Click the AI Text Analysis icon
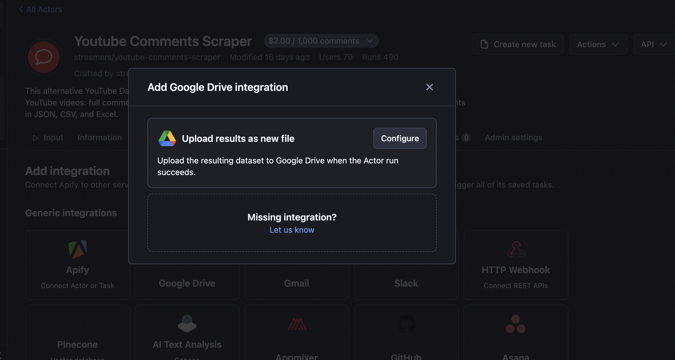 pos(187,324)
